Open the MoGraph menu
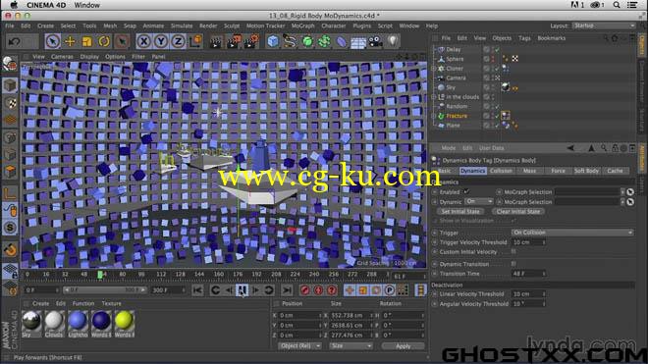The image size is (648, 364). pos(303,26)
